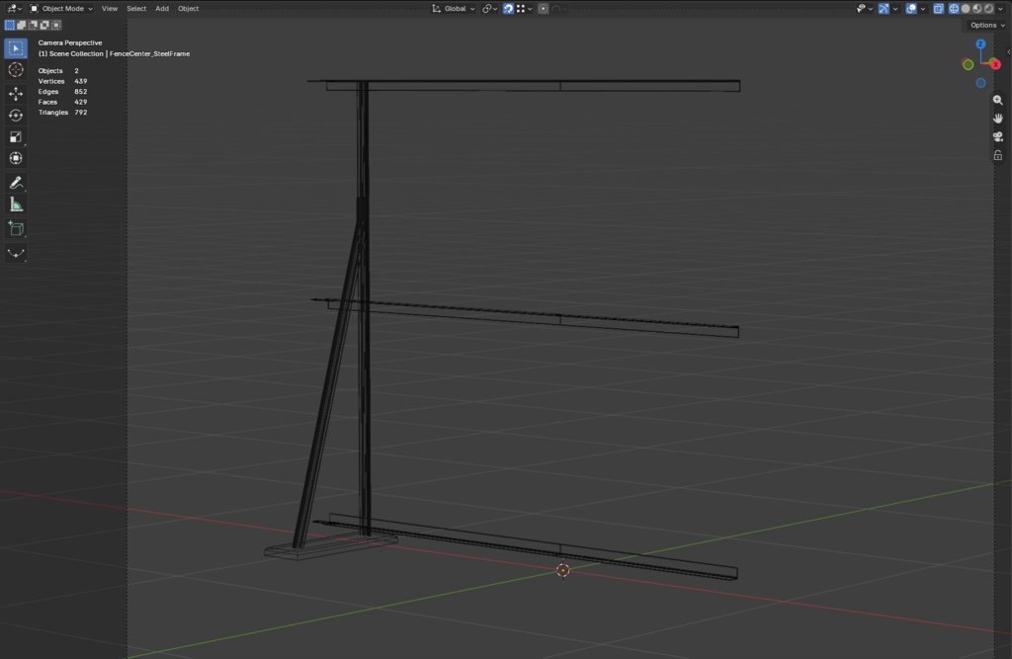Click the blue Z axis gizmo circle
This screenshot has width=1012, height=659.
pos(980,43)
